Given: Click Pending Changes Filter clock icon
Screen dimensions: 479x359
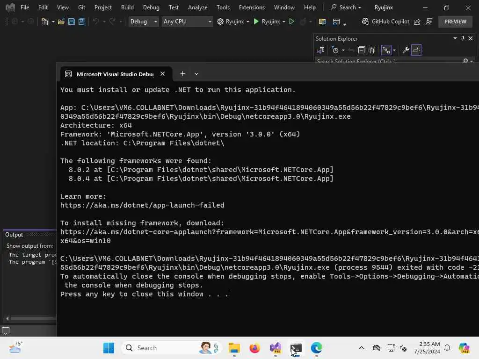Looking at the screenshot, I should pyautogui.click(x=335, y=50).
